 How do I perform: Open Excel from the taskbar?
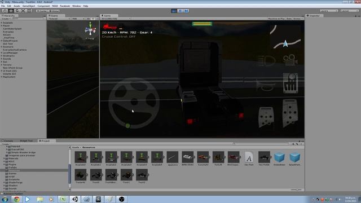(x=63, y=199)
